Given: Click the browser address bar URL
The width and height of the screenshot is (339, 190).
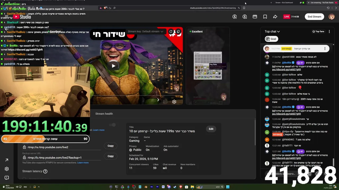Looking at the screenshot, I should (213, 8).
